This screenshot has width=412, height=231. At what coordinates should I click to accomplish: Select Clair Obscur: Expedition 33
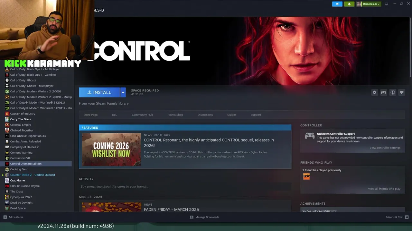pos(28,136)
